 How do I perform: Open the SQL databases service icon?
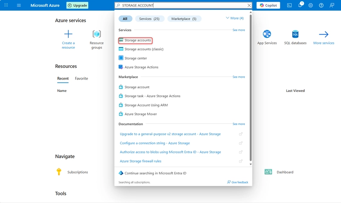tap(295, 35)
